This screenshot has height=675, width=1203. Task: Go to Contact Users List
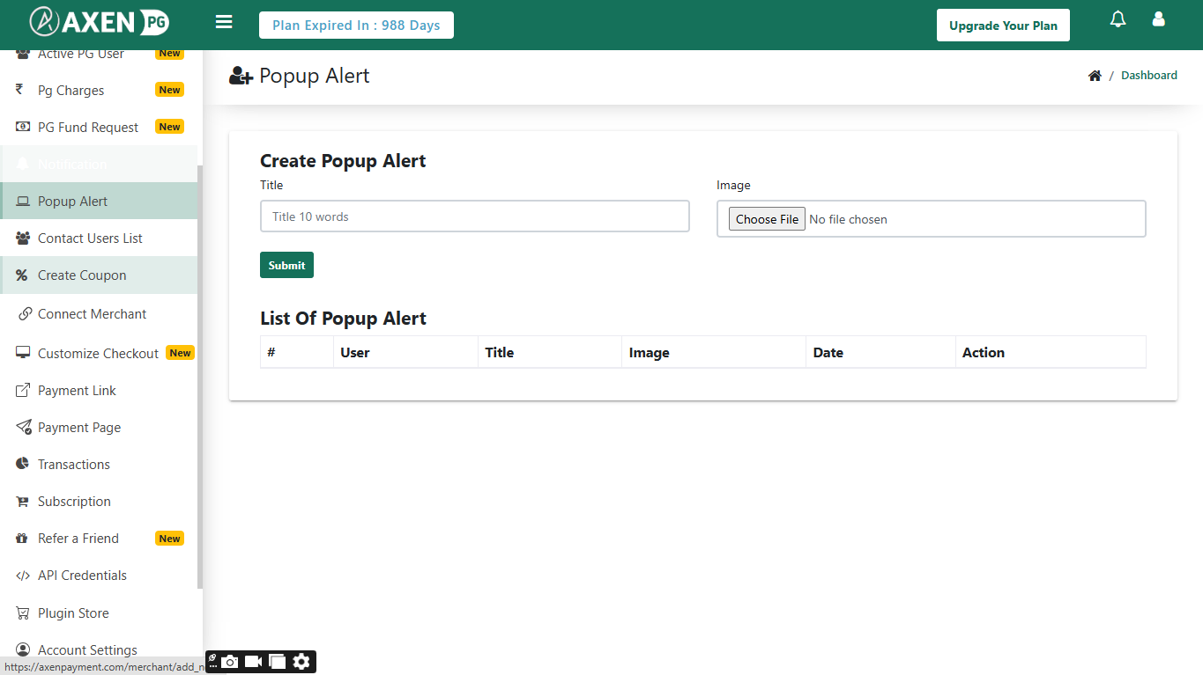coord(99,238)
